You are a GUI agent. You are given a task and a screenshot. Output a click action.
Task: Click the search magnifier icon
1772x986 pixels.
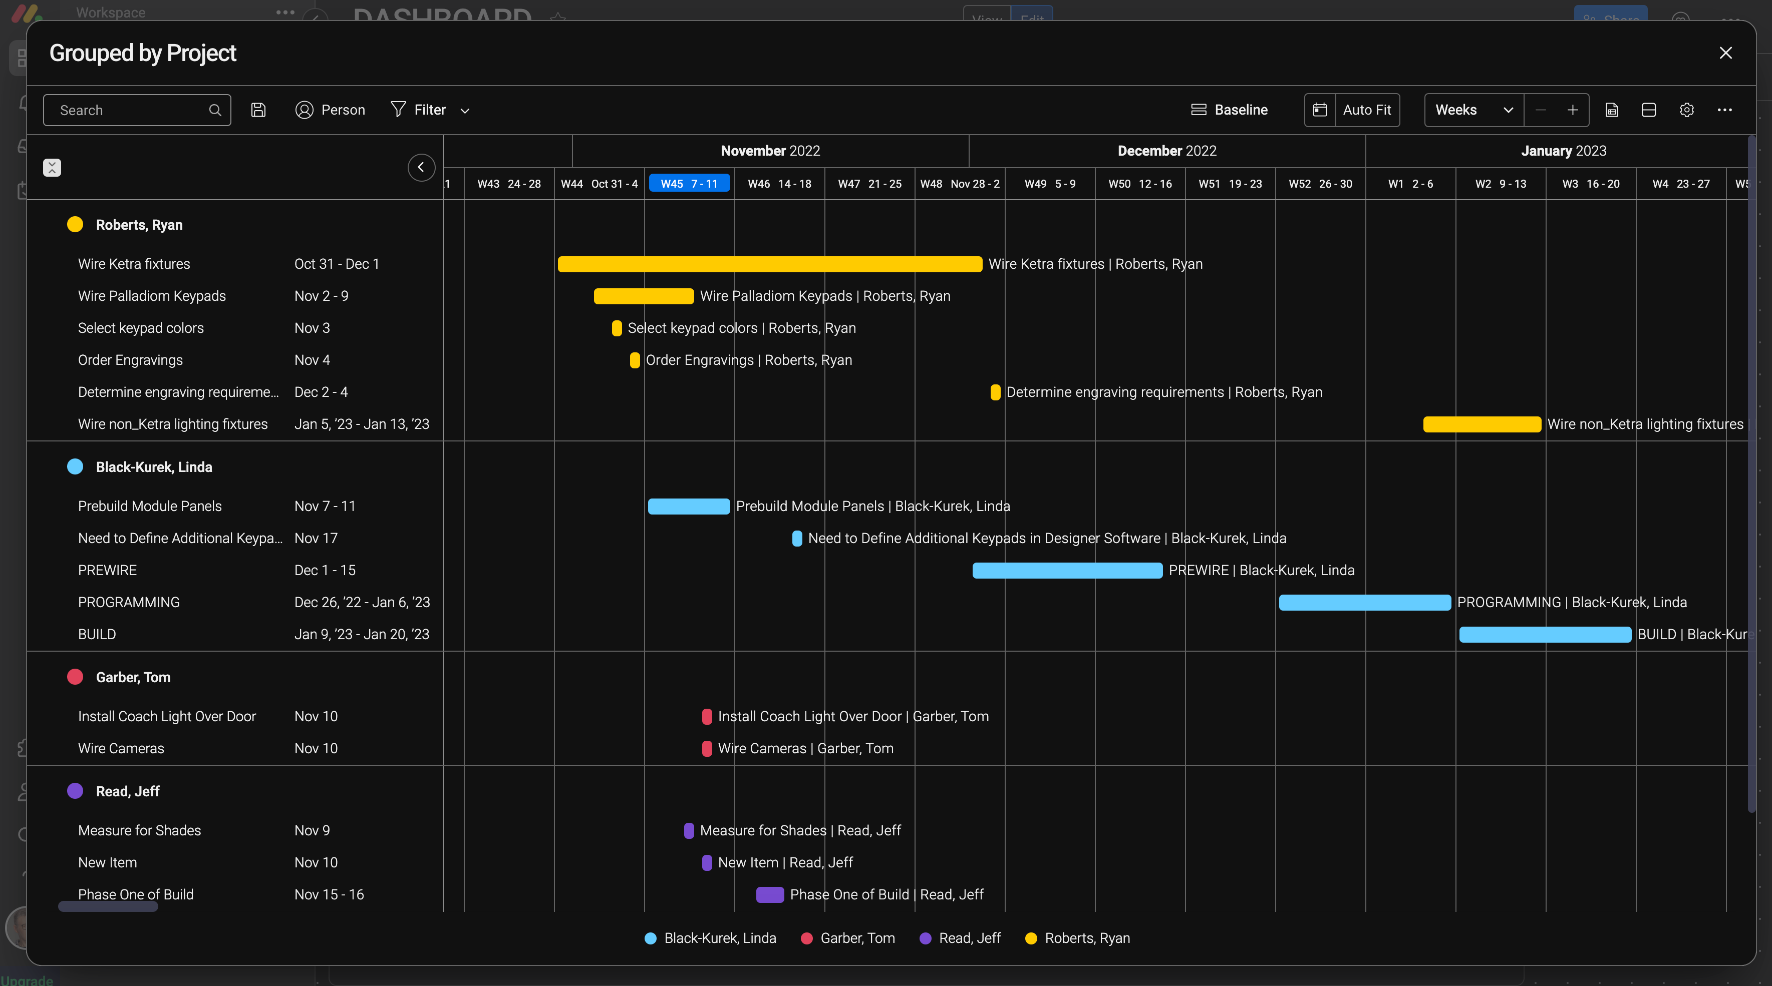click(x=215, y=110)
